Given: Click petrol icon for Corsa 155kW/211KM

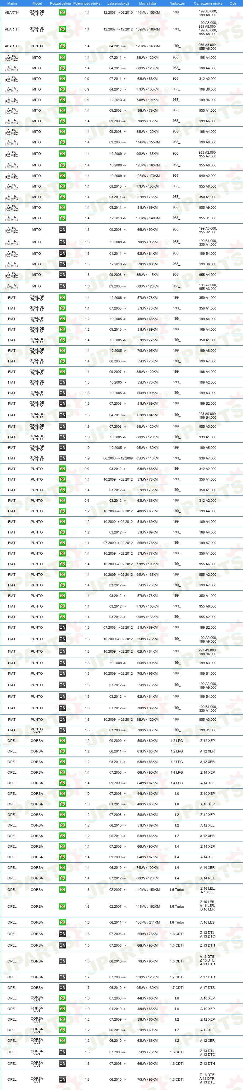Looking at the screenshot, I should (62, 922).
